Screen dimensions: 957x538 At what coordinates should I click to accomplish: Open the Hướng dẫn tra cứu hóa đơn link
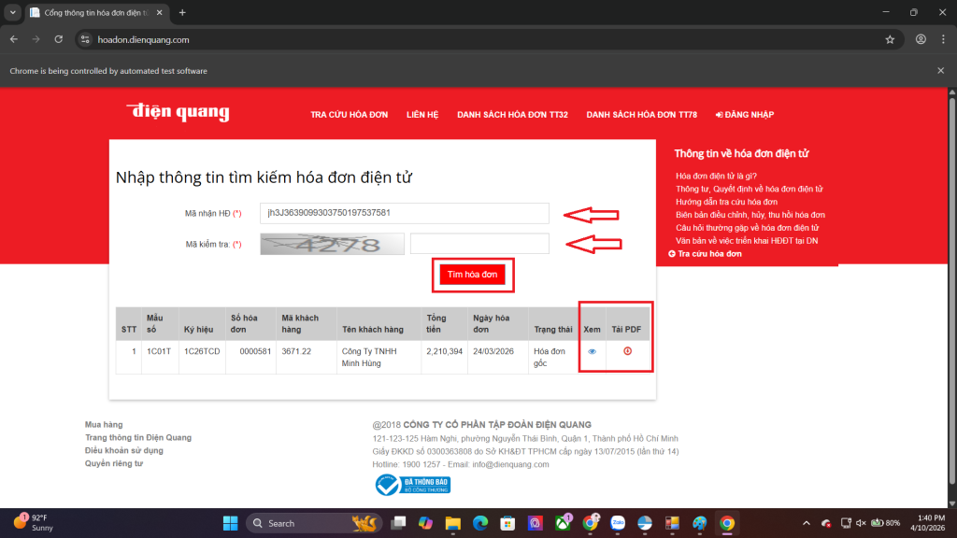click(x=725, y=202)
